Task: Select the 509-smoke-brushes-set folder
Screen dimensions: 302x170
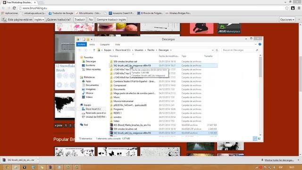Action: [163, 61]
